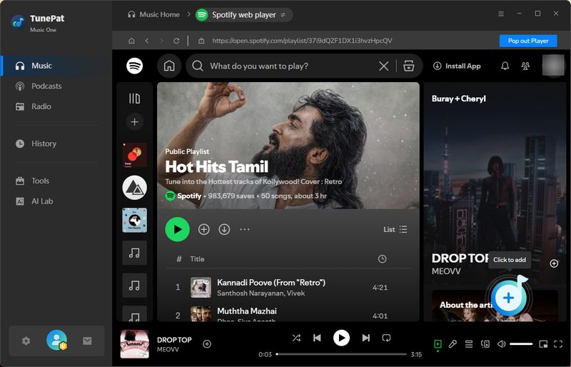This screenshot has width=571, height=367.
Task: Enter full screen player mode
Action: (x=558, y=343)
